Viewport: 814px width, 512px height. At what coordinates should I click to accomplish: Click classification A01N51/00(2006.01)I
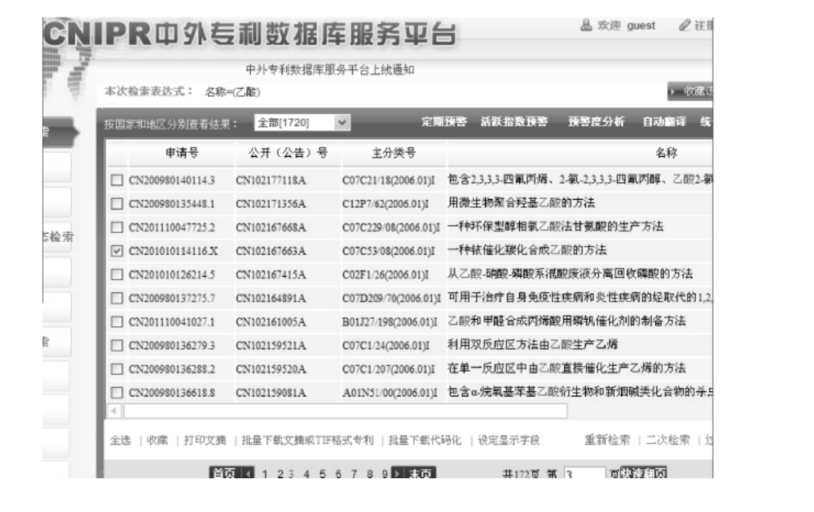(390, 393)
